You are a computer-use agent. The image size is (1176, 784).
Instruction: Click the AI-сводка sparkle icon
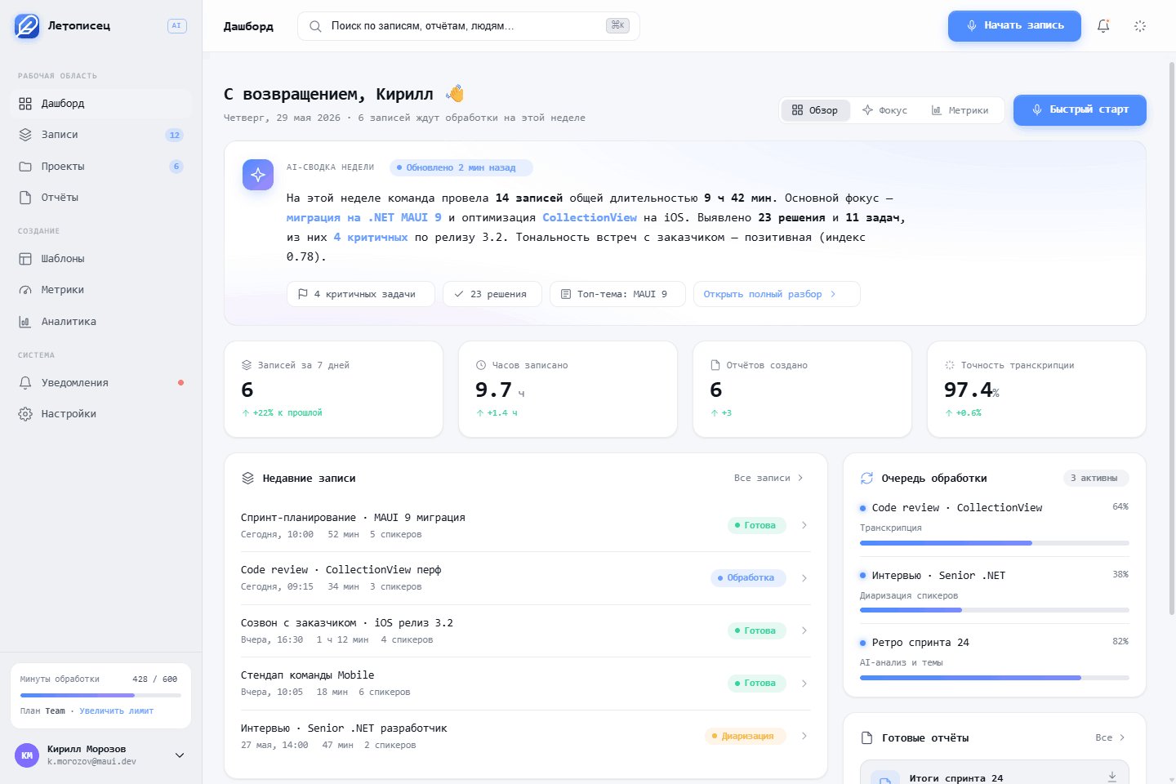(258, 175)
